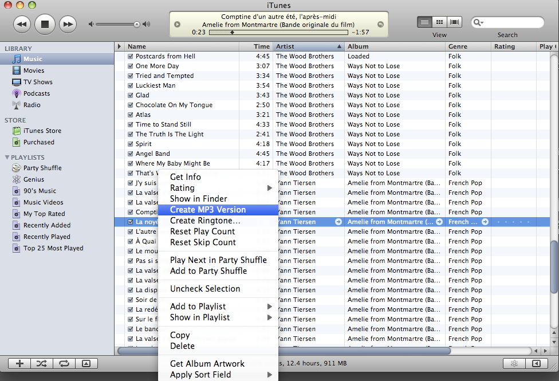This screenshot has width=559, height=381.
Task: Click the vertical scrollbar thumb
Action: [554, 267]
